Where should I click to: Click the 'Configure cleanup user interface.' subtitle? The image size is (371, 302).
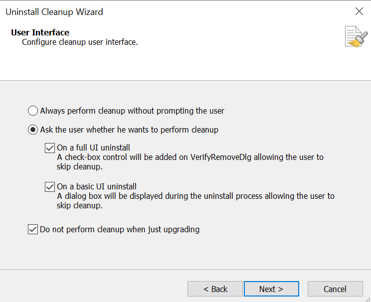(x=80, y=42)
